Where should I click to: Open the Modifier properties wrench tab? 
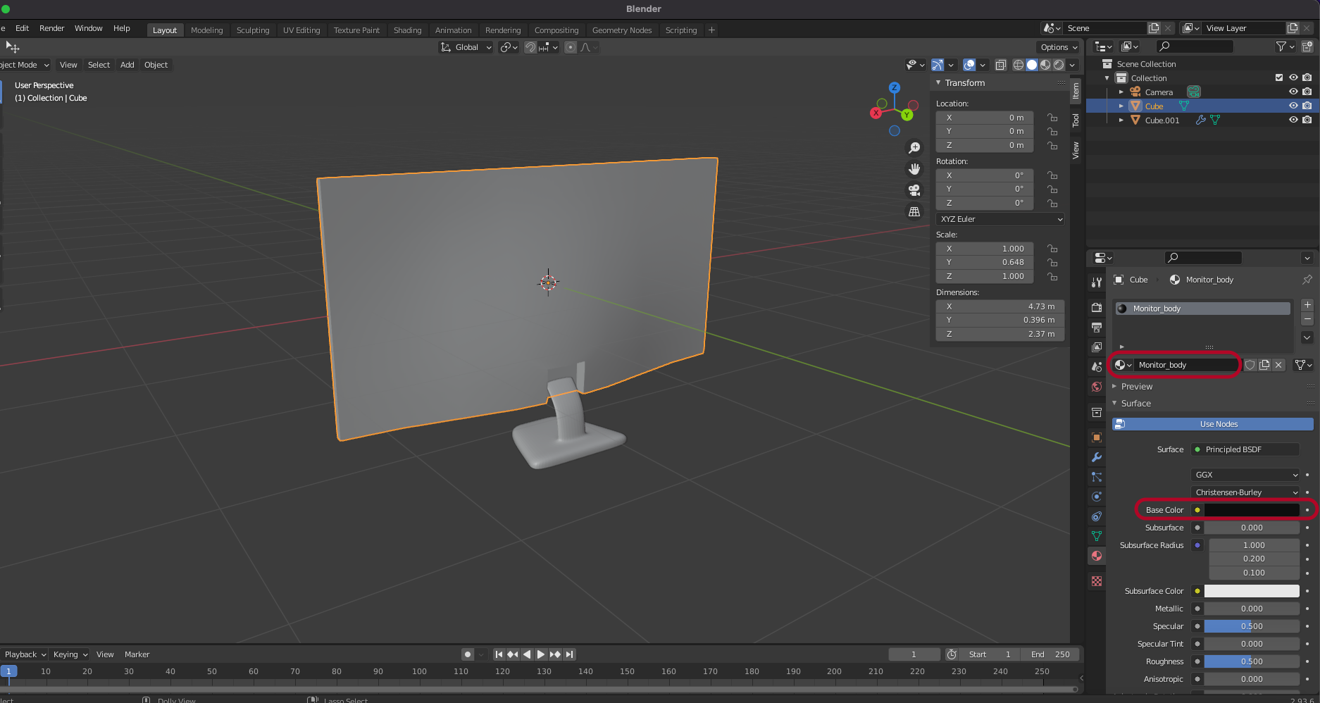coord(1097,457)
